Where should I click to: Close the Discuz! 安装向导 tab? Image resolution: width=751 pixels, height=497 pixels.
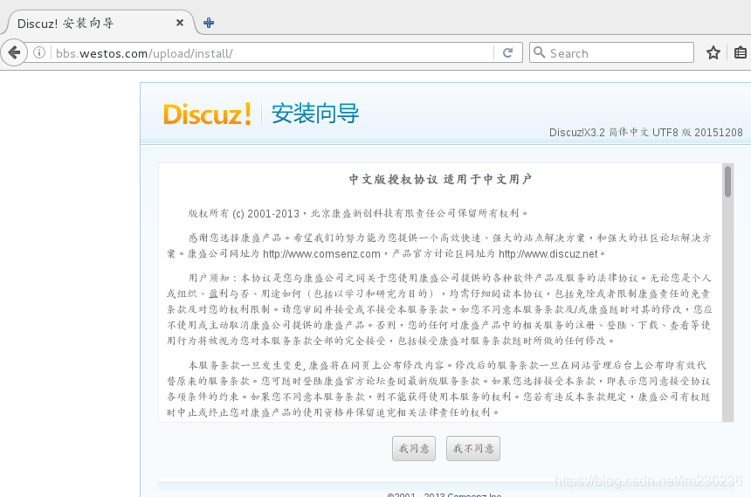[180, 23]
